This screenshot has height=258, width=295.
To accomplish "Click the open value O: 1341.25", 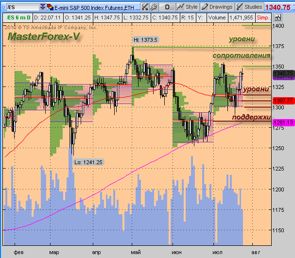I will [78, 17].
